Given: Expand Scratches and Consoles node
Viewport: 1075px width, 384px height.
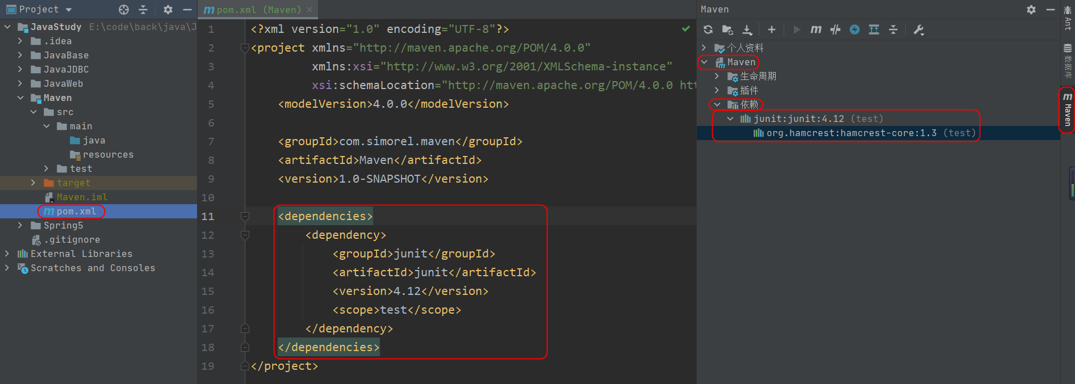Looking at the screenshot, I should (7, 268).
